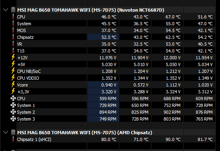The width and height of the screenshot is (220, 151).
Task: Click the System 1 minimum value 650 RPM
Action: [140, 105]
